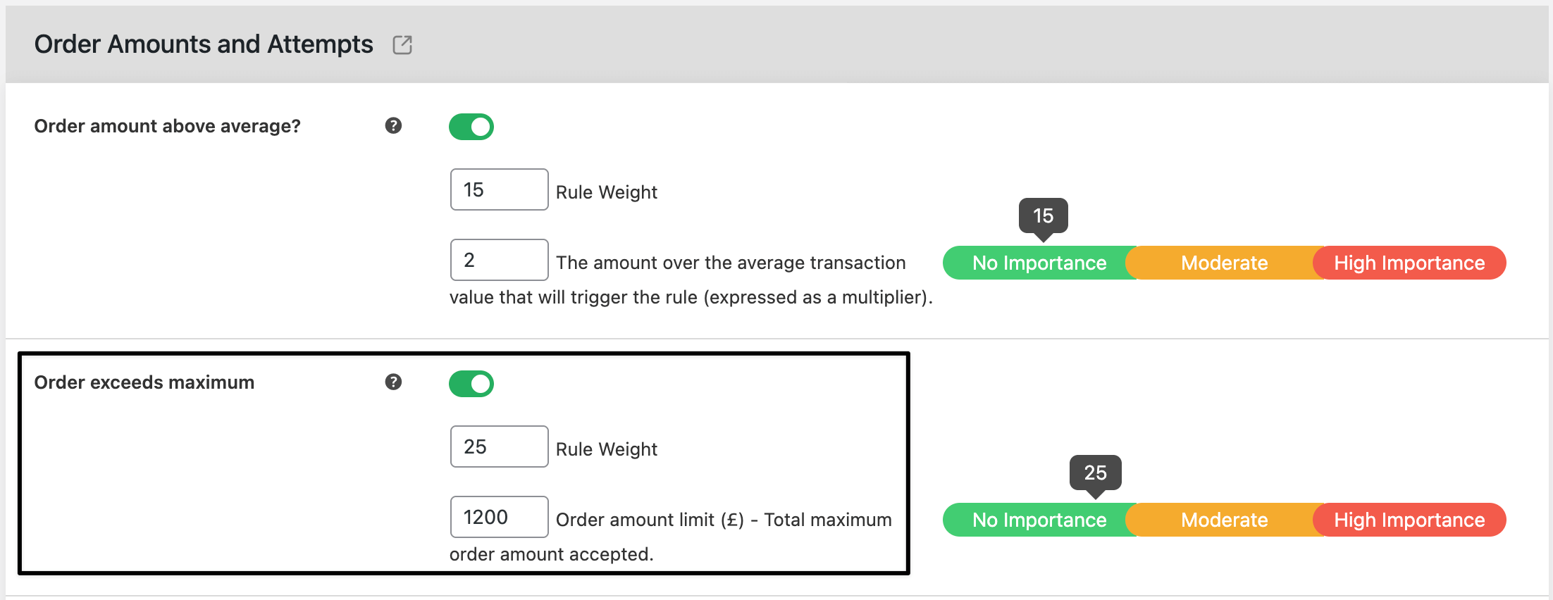
Task: Open the Order Amounts and Attempts external link icon
Action: click(x=402, y=45)
